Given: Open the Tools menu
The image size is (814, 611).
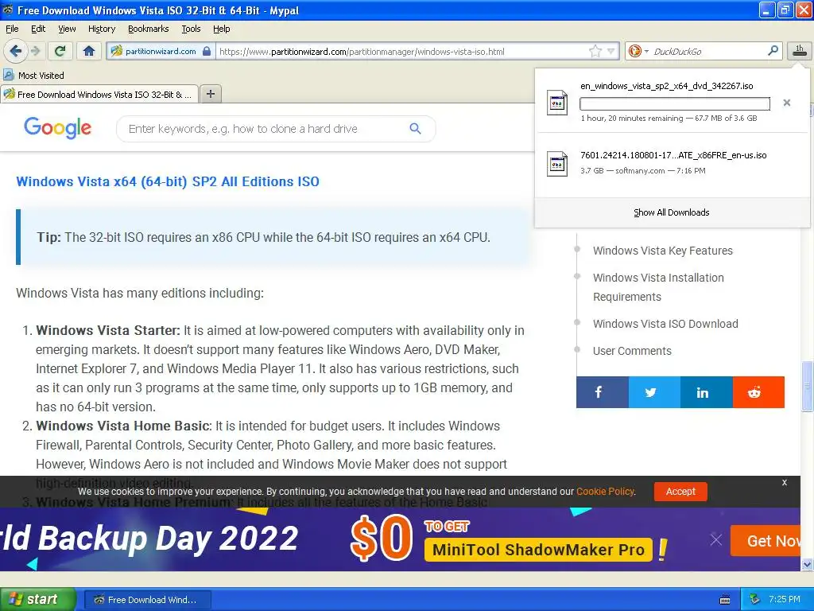Looking at the screenshot, I should coord(191,29).
